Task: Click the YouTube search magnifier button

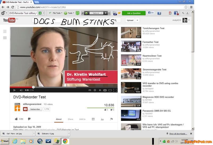Action: coord(116,20)
